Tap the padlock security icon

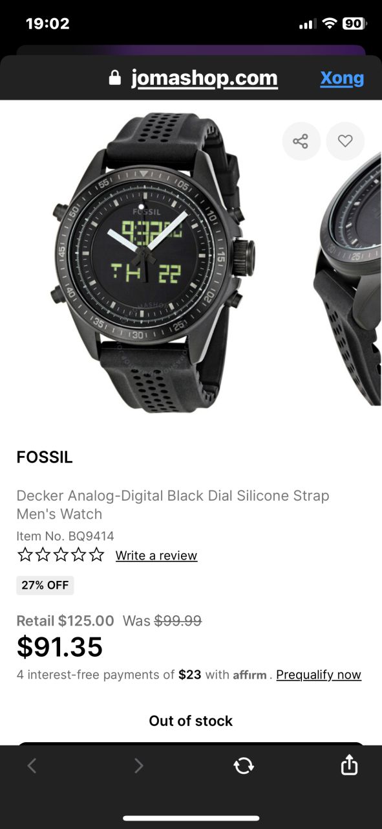pyautogui.click(x=115, y=78)
